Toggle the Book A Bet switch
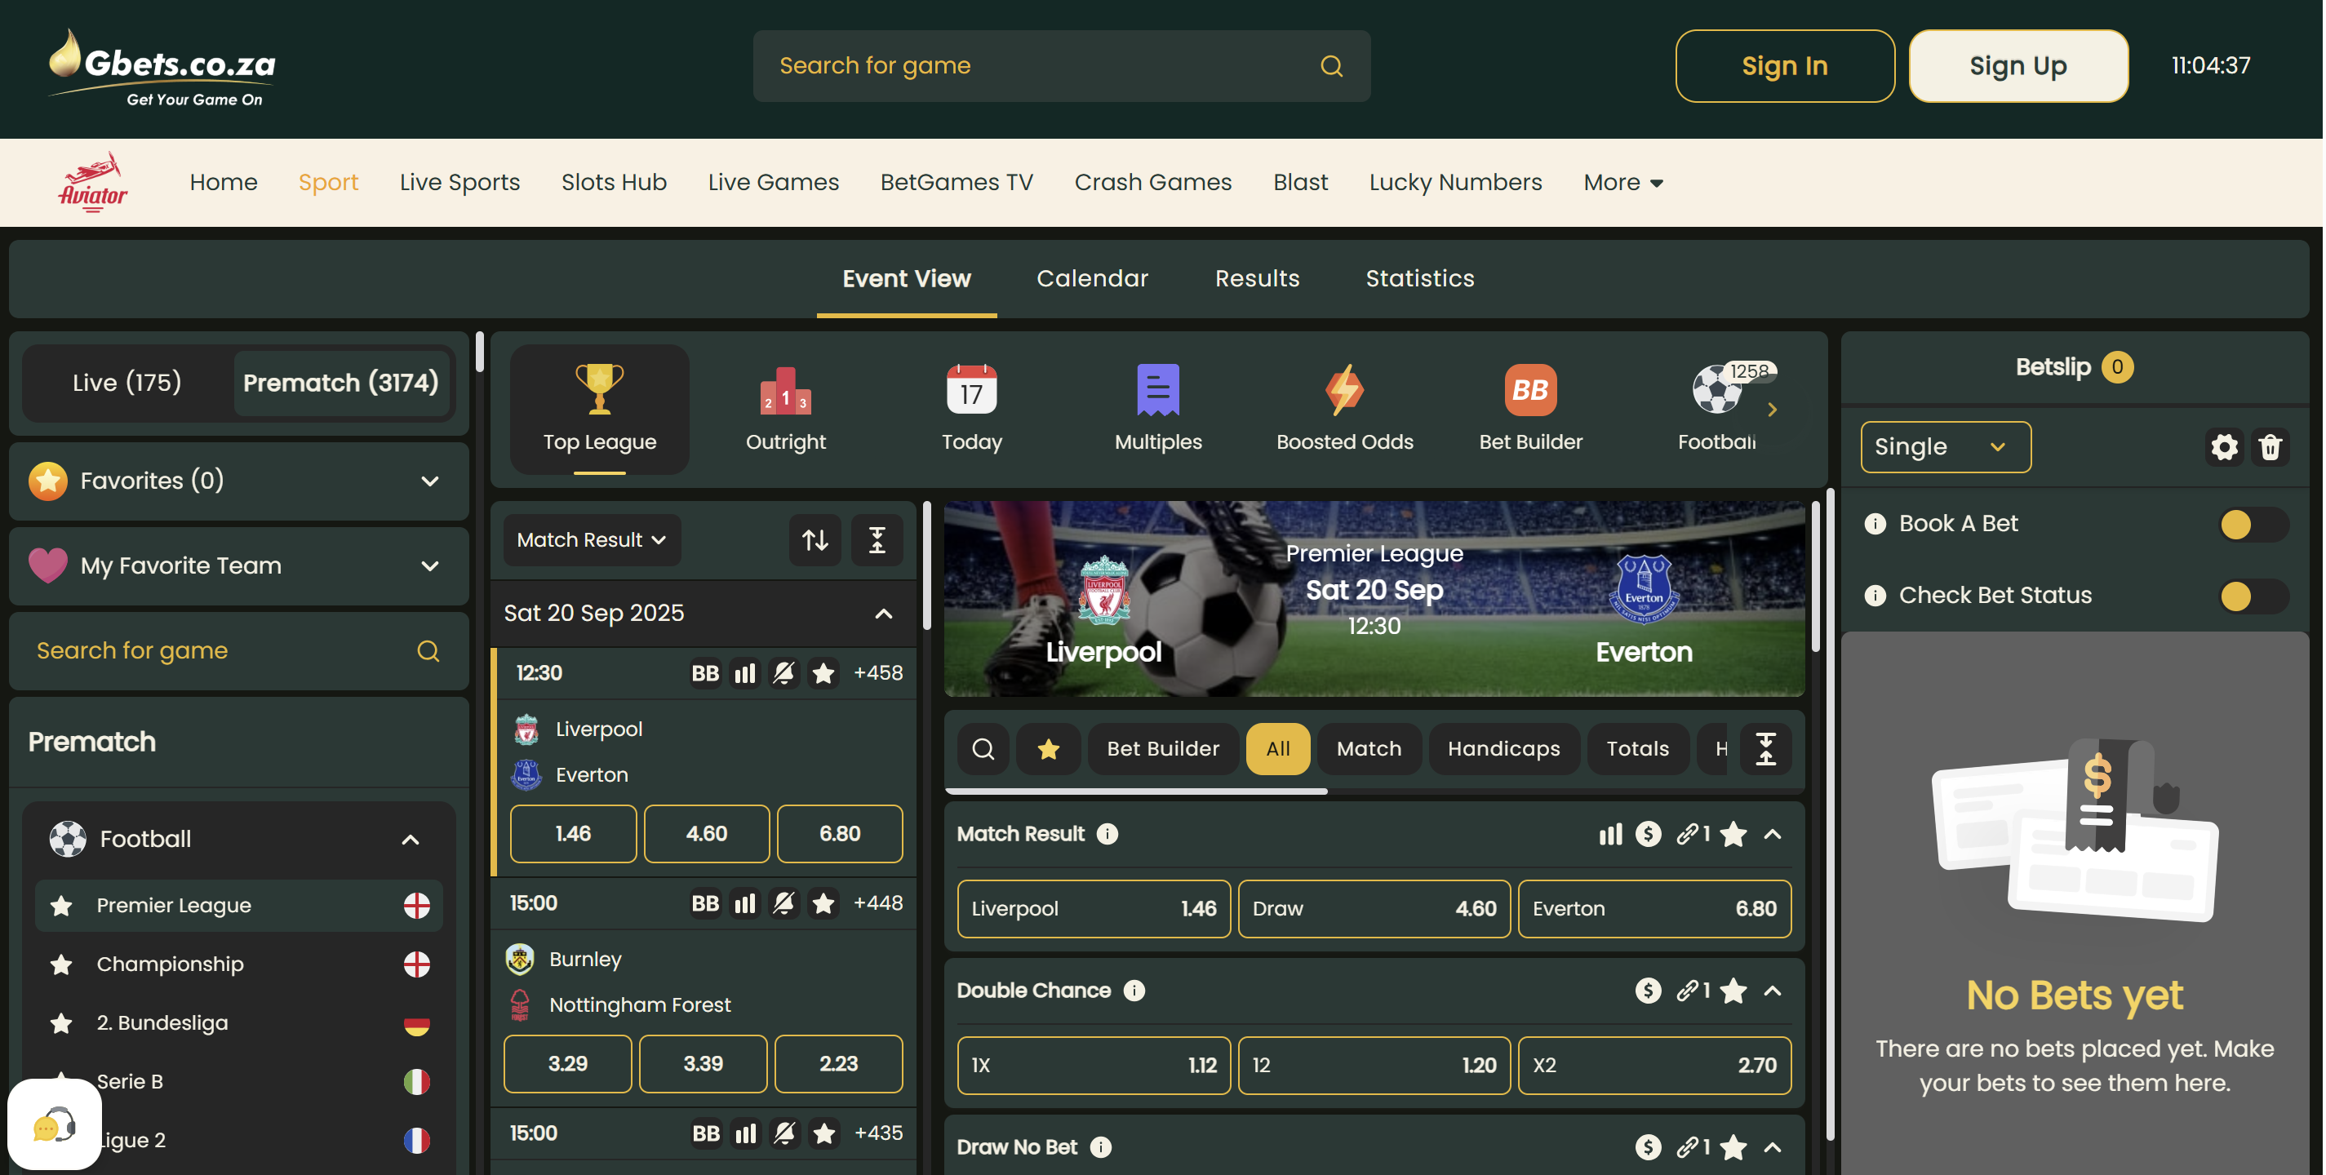The height and width of the screenshot is (1175, 2326). [2253, 525]
